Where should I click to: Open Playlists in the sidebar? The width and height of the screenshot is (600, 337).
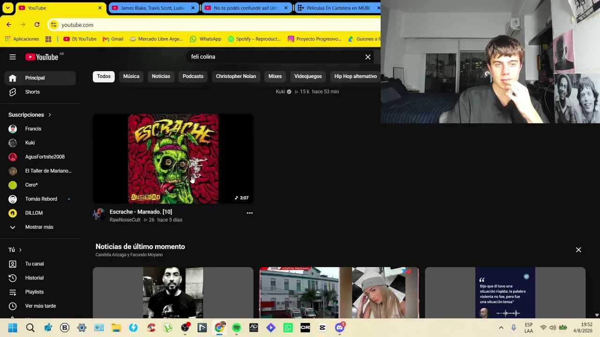40,292
